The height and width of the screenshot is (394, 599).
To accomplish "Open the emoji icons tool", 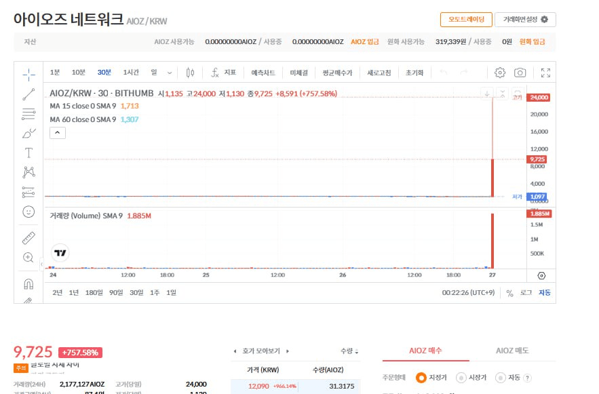I will pos(28,212).
